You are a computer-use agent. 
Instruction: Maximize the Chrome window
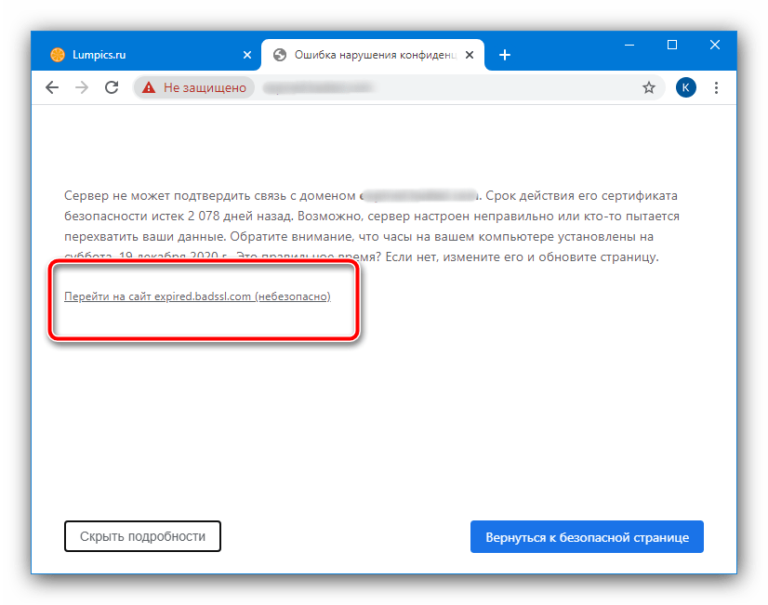coord(672,45)
